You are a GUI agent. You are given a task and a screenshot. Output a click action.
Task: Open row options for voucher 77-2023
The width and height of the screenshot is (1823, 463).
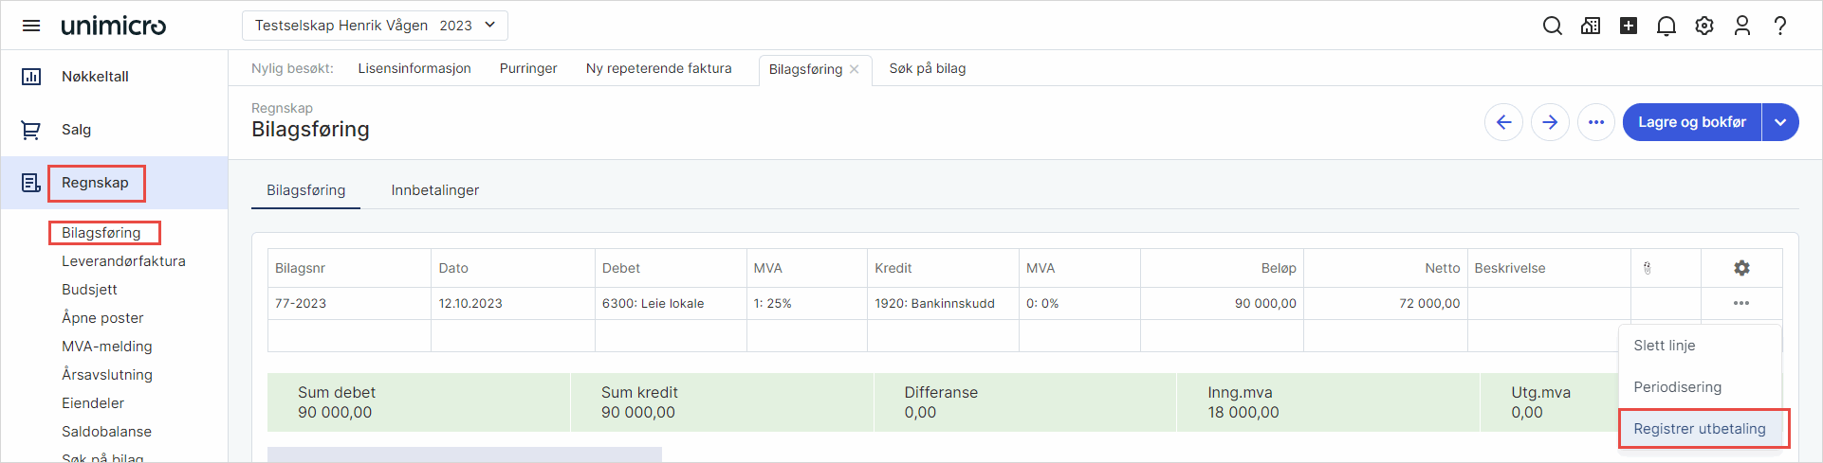(x=1741, y=303)
